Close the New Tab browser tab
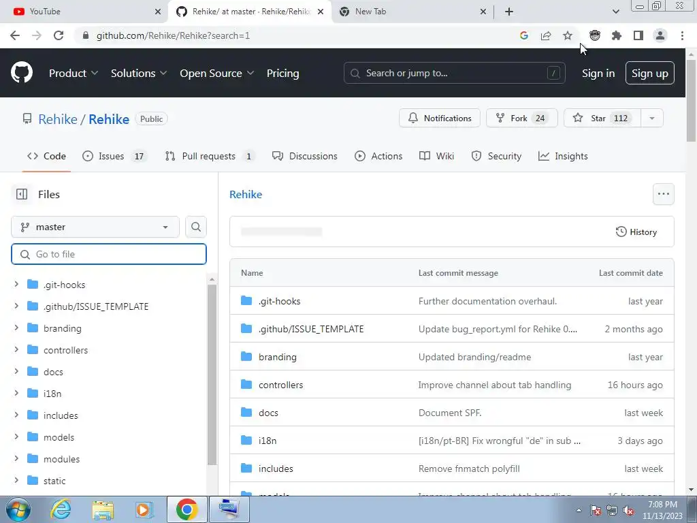Viewport: 697px width, 523px height. (483, 12)
